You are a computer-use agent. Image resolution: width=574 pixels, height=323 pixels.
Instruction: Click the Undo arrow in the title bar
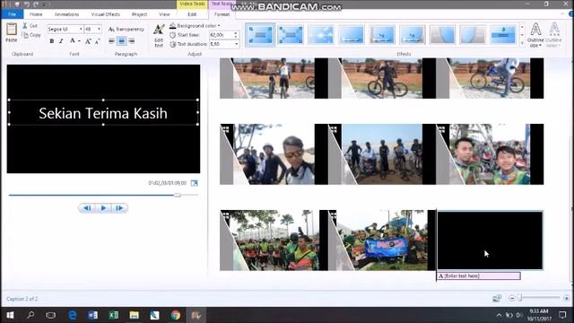tap(27, 4)
